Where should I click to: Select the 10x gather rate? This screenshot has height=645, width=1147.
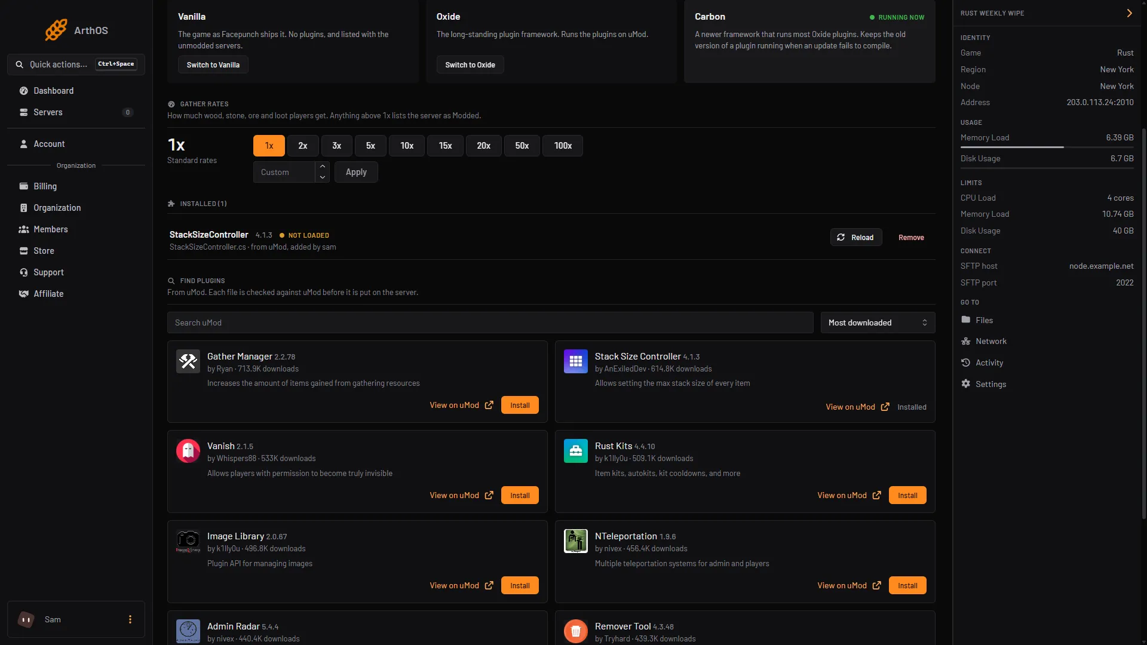[x=407, y=146]
